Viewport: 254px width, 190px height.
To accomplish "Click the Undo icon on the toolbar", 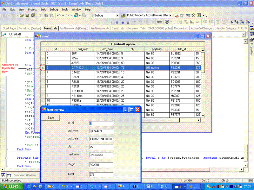I will (58, 15).
